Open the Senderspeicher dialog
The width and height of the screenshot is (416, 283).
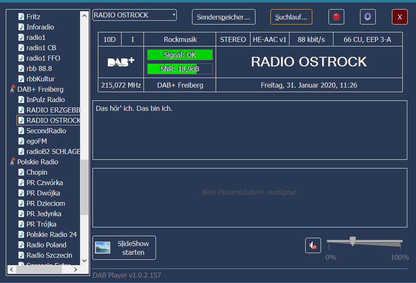[x=224, y=17]
